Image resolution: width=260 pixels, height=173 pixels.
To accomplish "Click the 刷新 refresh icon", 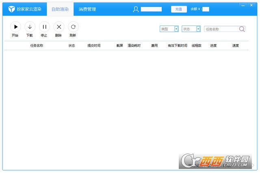I will point(73,27).
